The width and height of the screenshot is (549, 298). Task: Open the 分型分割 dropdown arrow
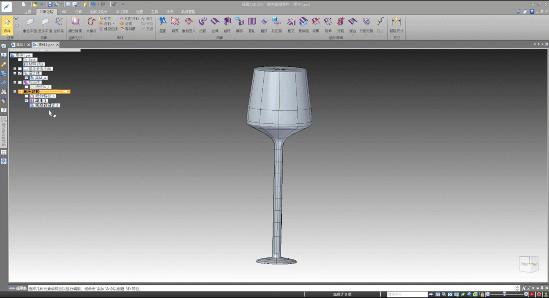[366, 35]
